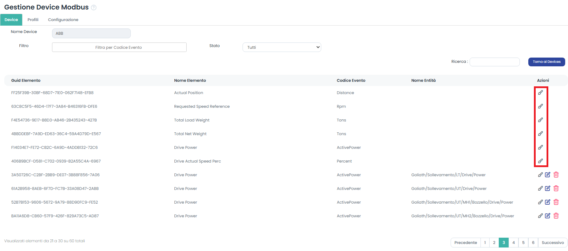Viewport: 568px width, 251px height.
Task: Click link icon for Total Load Weight row
Action: click(x=540, y=120)
